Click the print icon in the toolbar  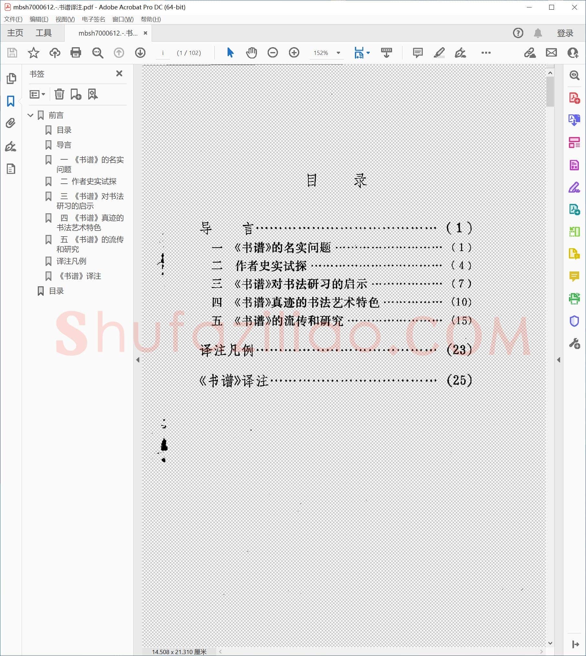tap(76, 53)
